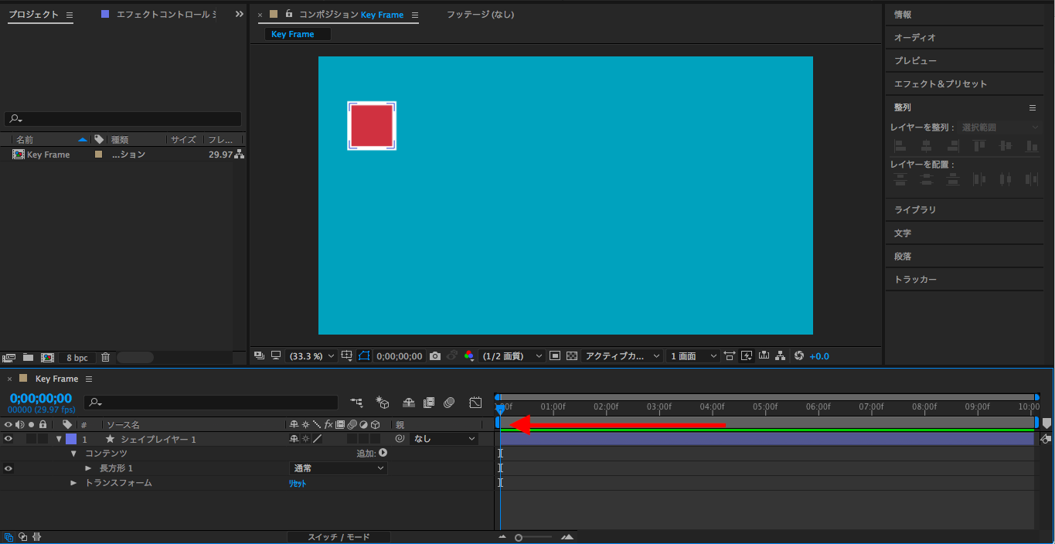Open the エフェクト＆プリセット panel tab
Screen dimensions: 1055x544
point(940,84)
